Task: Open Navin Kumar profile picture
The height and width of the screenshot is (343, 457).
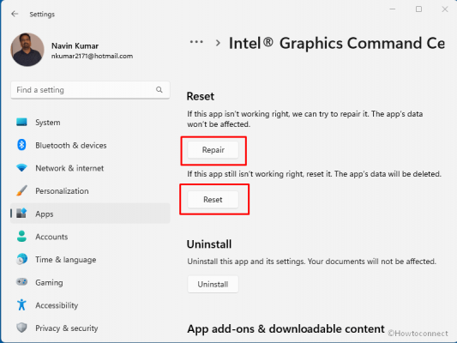Action: click(x=27, y=50)
